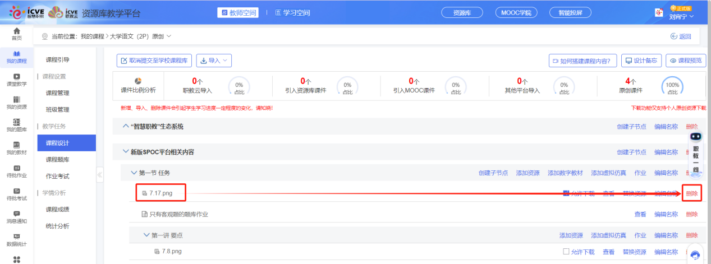Screen dimensions: 711x264
Task: Open 我的题库 sidebar icon
Action: [17, 122]
